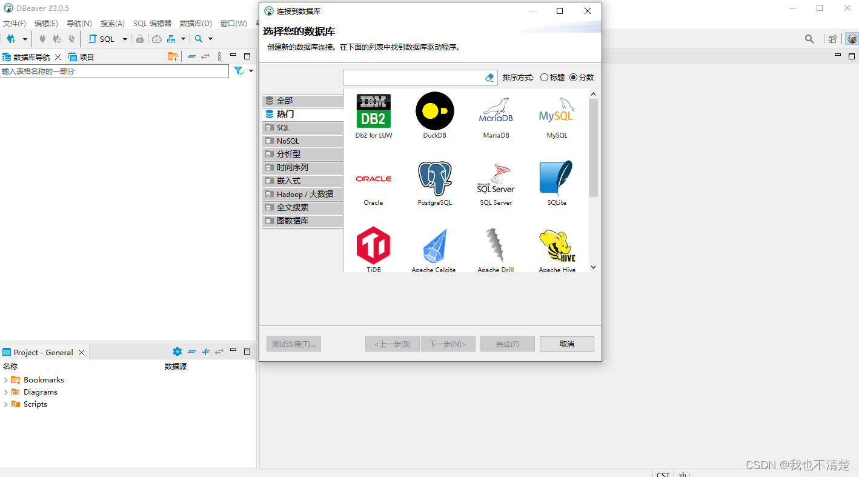Click the search magnifier at top right
This screenshot has width=859, height=477.
point(809,39)
